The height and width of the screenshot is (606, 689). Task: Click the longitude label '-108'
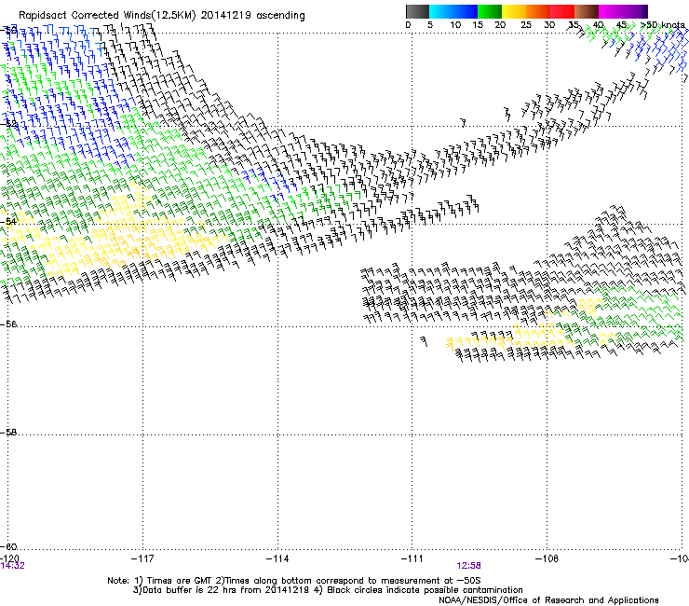(x=547, y=558)
